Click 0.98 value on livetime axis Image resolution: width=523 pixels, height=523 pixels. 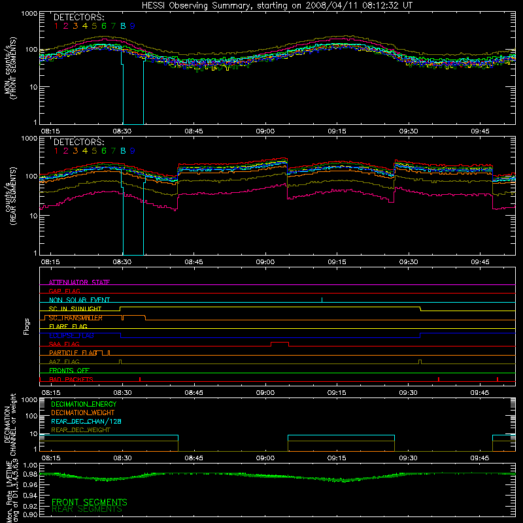30,475
